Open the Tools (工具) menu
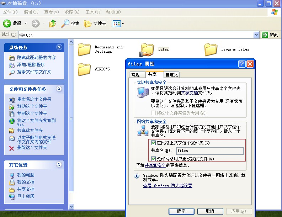282x217 pixels. (92, 12)
